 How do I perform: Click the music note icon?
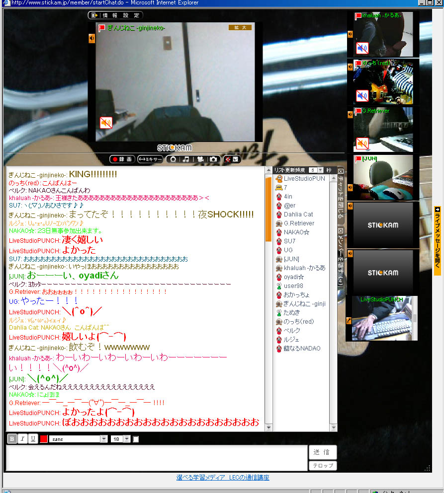coord(186,159)
